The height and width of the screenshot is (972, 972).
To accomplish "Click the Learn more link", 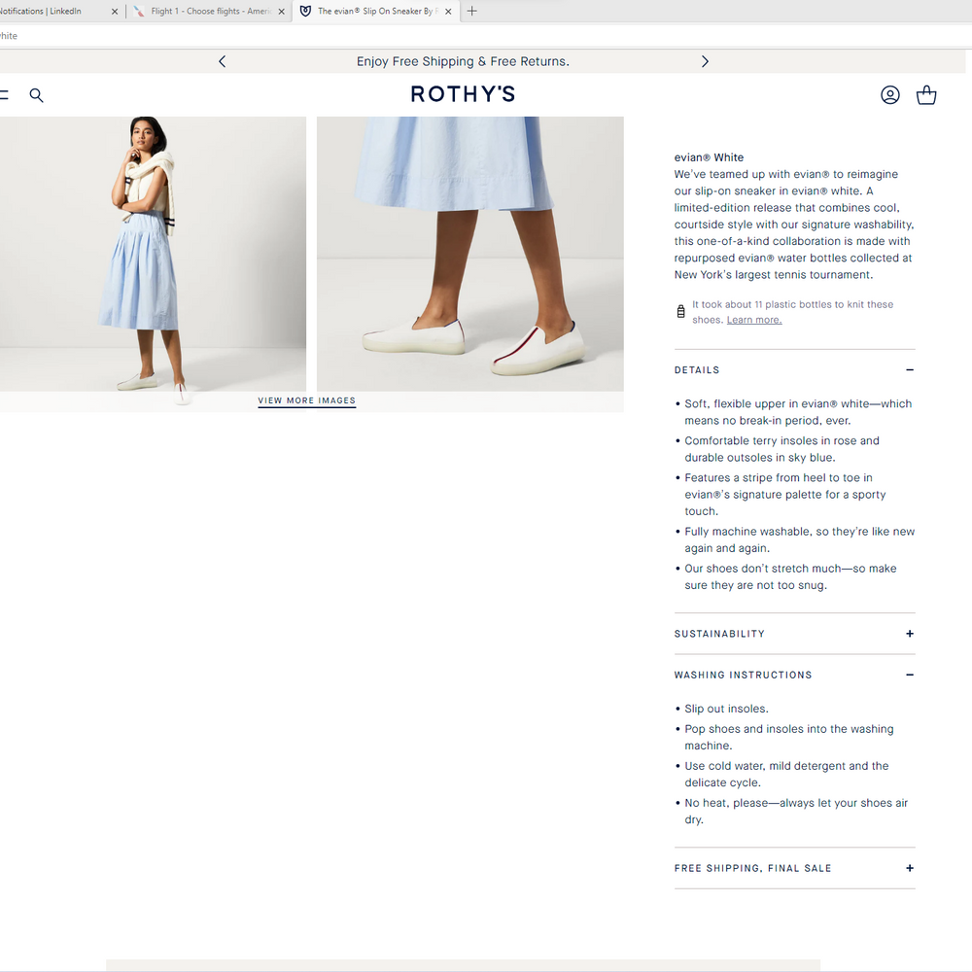I will click(x=754, y=320).
